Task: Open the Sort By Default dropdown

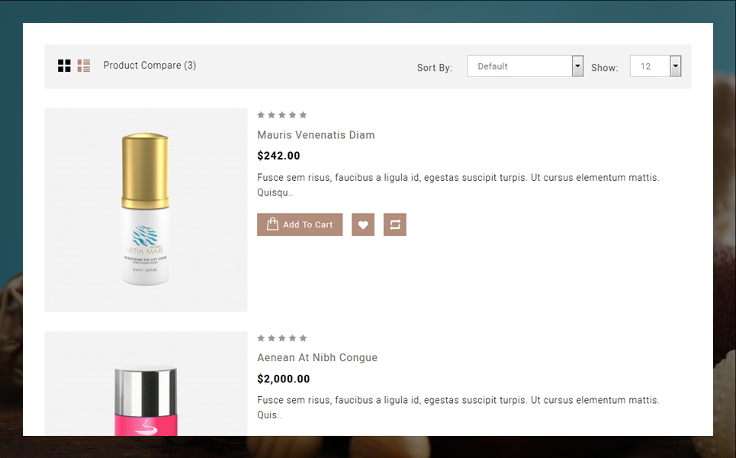Action: click(525, 66)
